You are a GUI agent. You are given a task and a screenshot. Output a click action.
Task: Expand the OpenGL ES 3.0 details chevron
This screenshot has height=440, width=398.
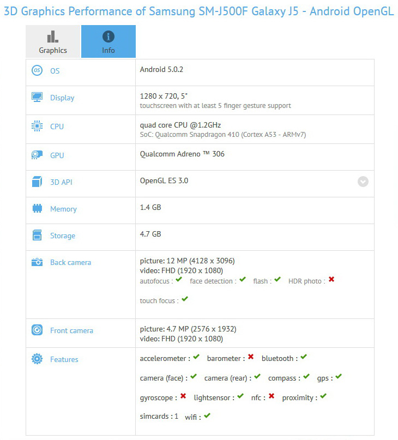coord(363,182)
